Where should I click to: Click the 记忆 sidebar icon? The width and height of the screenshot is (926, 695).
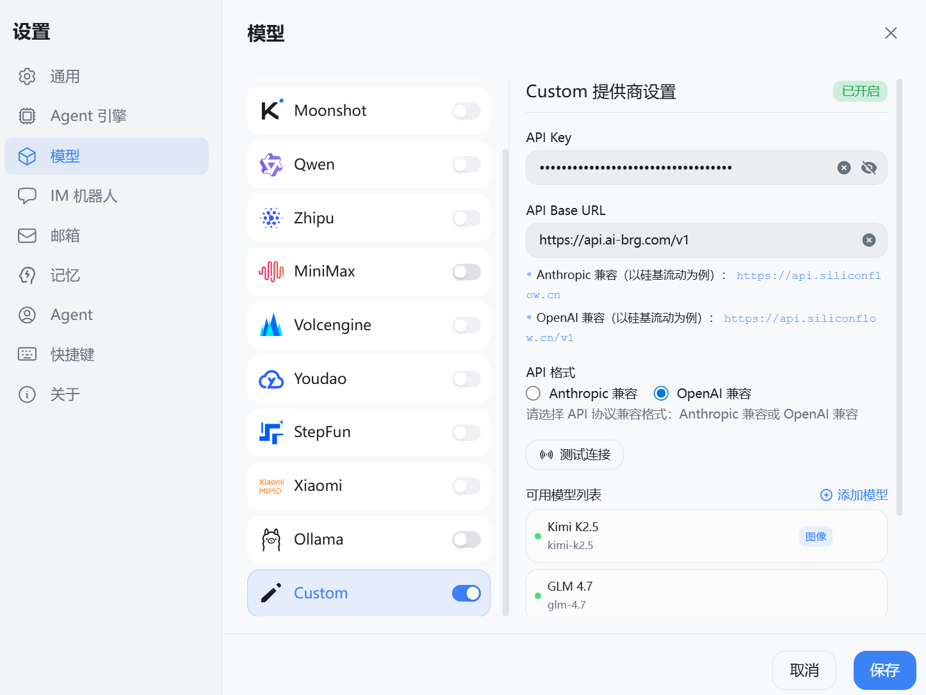pyautogui.click(x=27, y=275)
